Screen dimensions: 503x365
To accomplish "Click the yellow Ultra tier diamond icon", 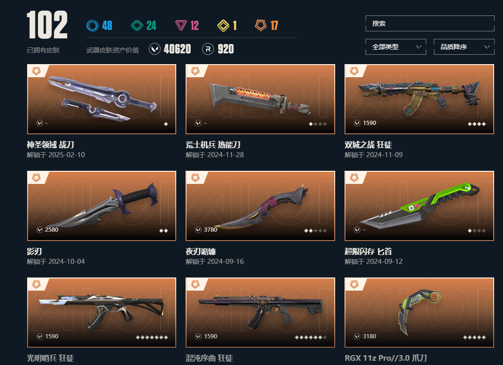I will click(223, 26).
